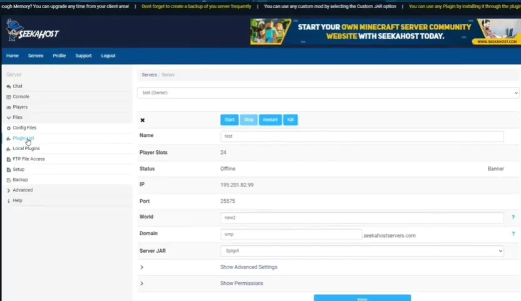Image resolution: width=521 pixels, height=301 pixels.
Task: Click the Domain input field
Action: click(x=291, y=234)
